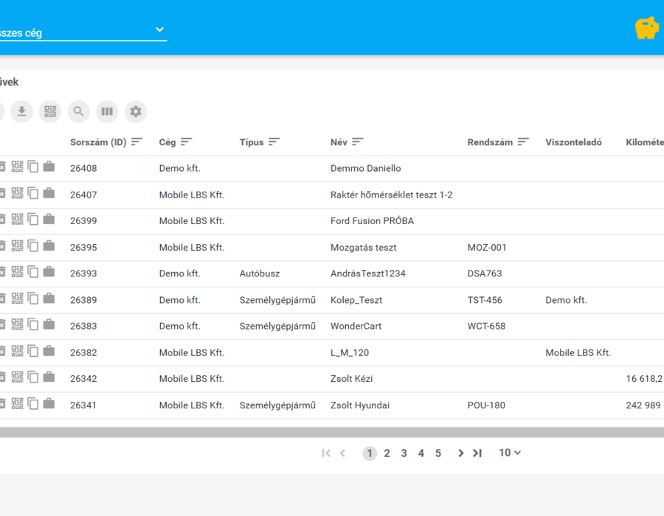Sort table by Rendszám column
664x516 pixels.
[x=523, y=142]
